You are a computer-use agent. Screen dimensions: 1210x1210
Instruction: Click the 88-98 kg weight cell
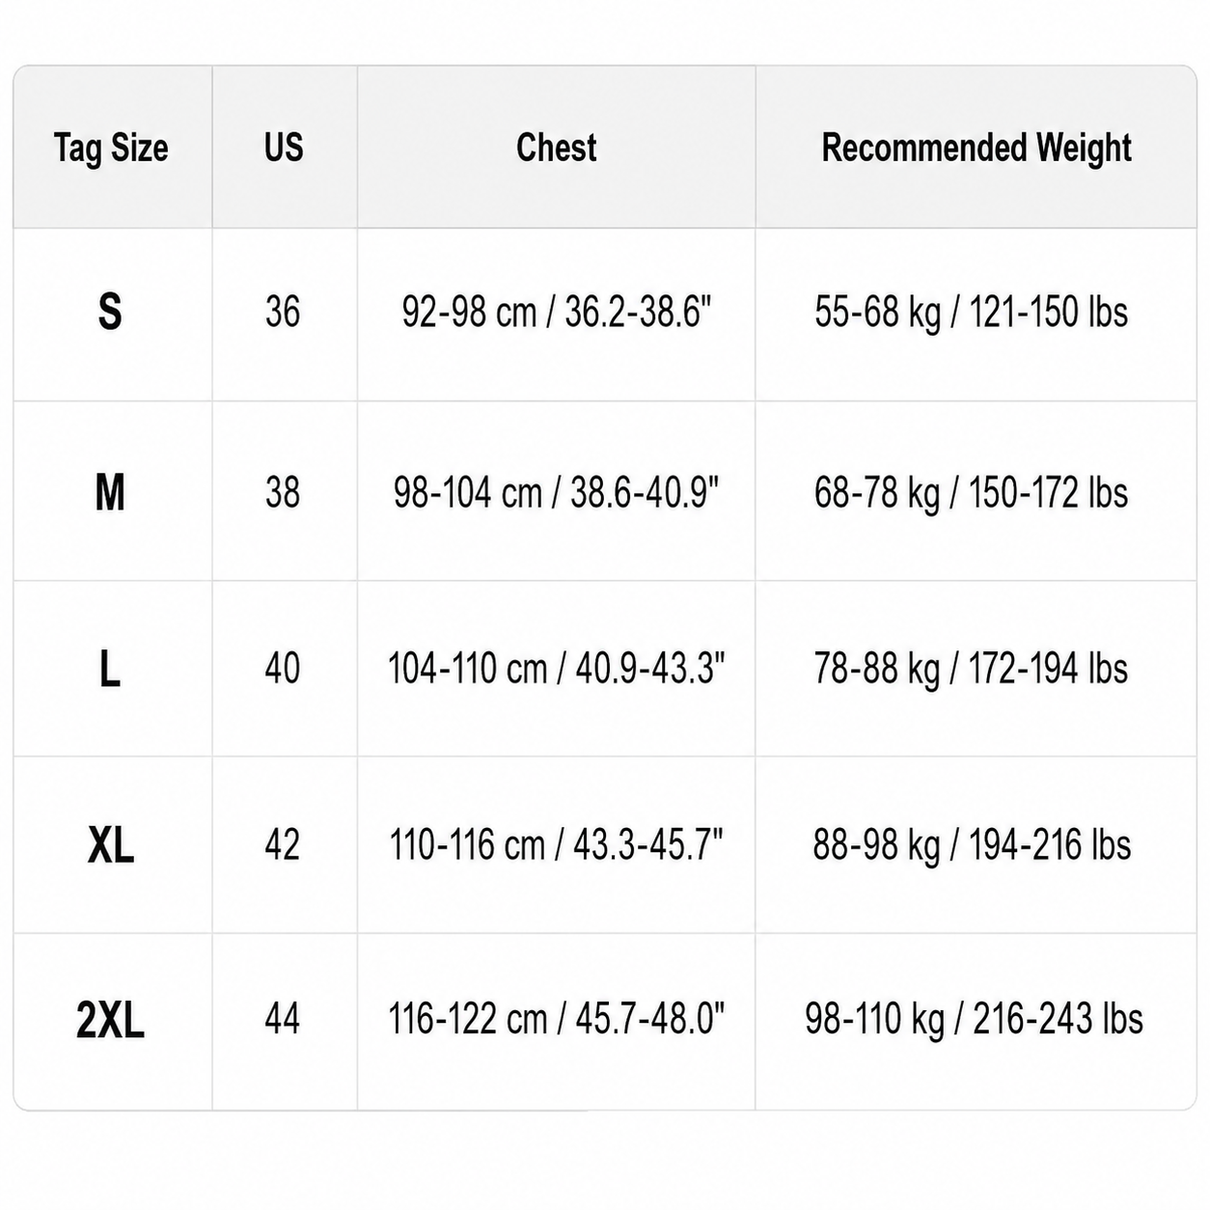[x=972, y=846]
